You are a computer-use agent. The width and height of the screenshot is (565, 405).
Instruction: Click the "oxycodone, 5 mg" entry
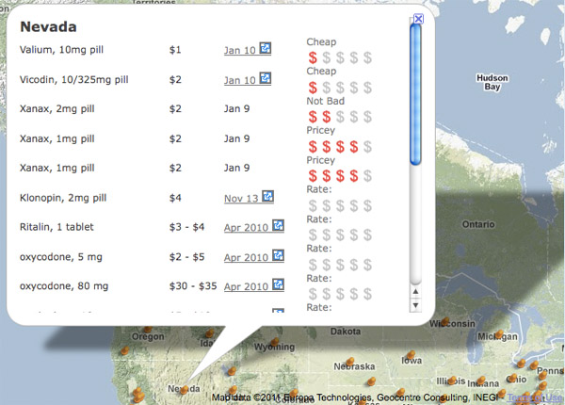point(61,257)
